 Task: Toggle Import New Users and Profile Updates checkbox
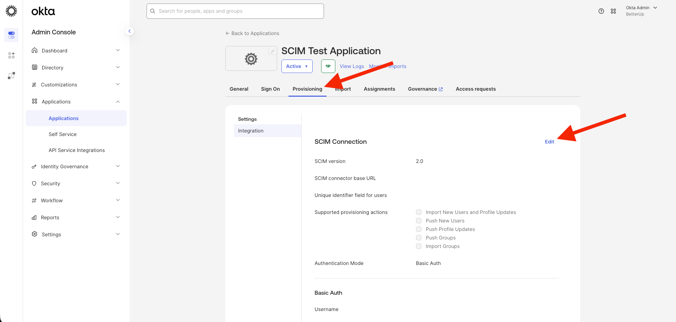419,212
